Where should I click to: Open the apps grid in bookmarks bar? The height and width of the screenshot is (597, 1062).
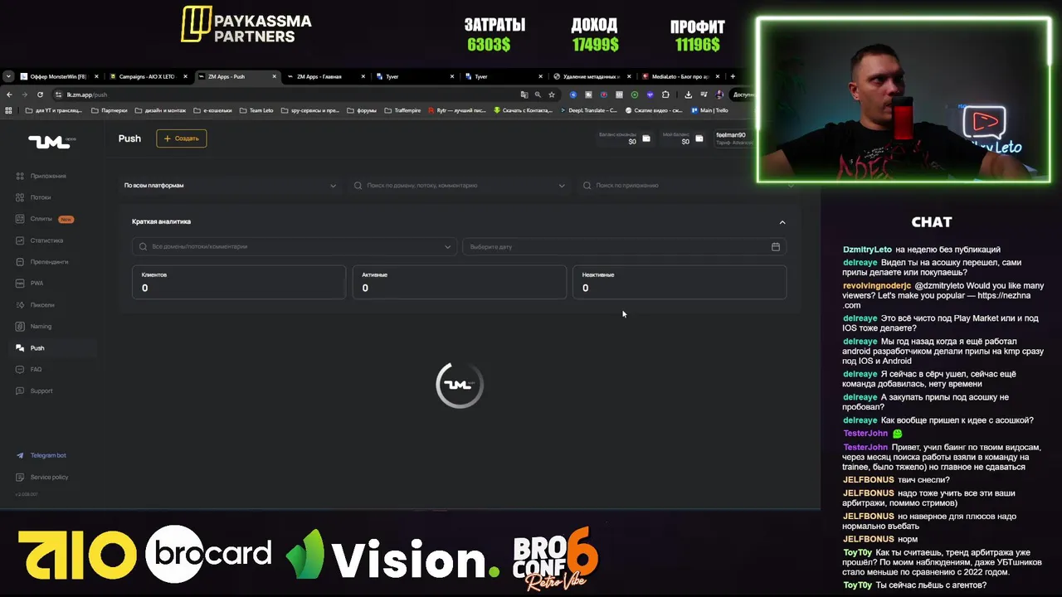point(9,110)
